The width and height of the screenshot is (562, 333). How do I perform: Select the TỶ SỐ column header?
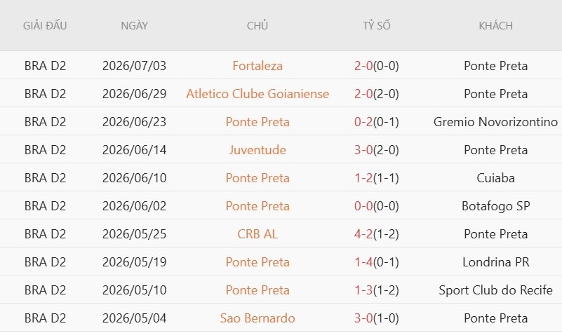click(376, 26)
